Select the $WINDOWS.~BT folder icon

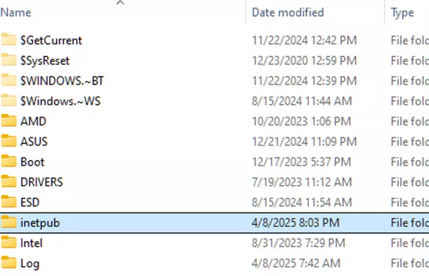click(x=9, y=81)
